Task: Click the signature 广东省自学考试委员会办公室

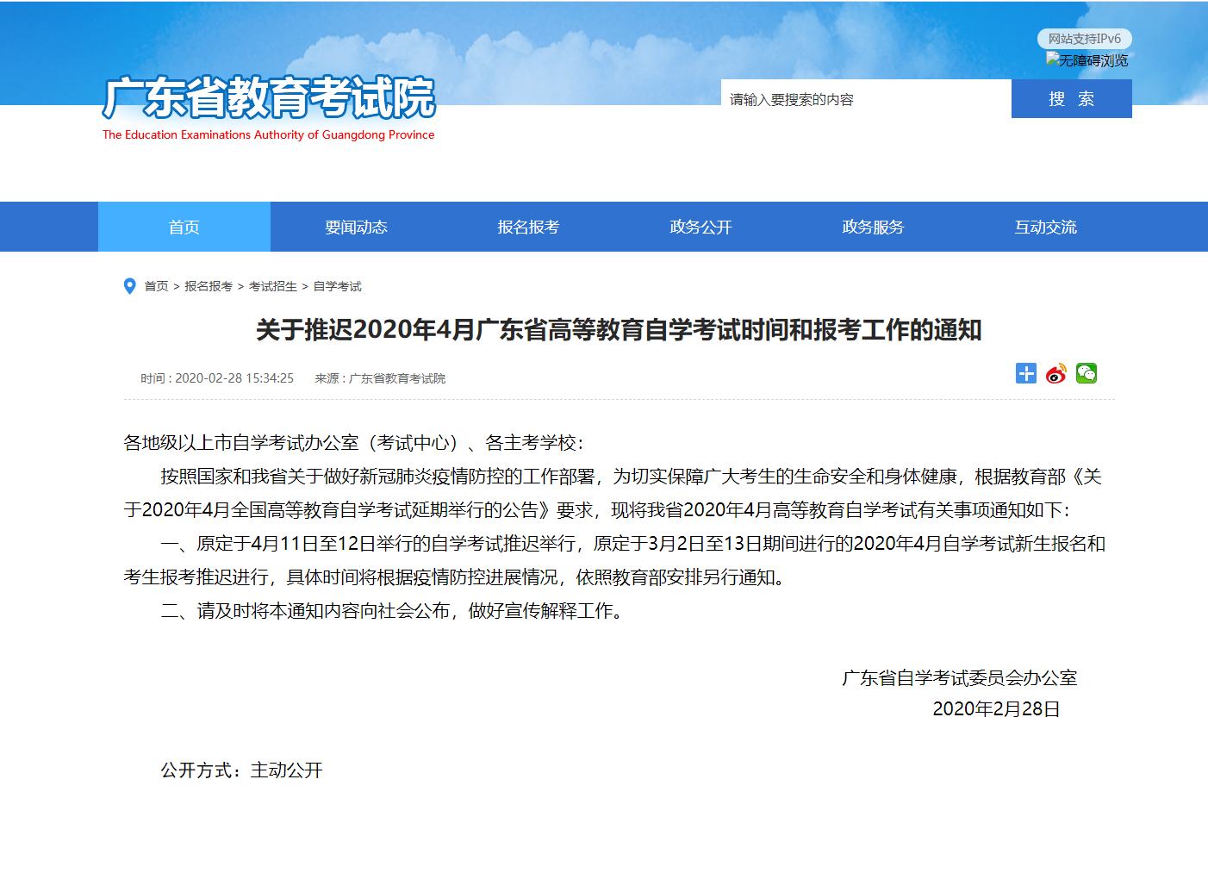Action: pyautogui.click(x=960, y=678)
